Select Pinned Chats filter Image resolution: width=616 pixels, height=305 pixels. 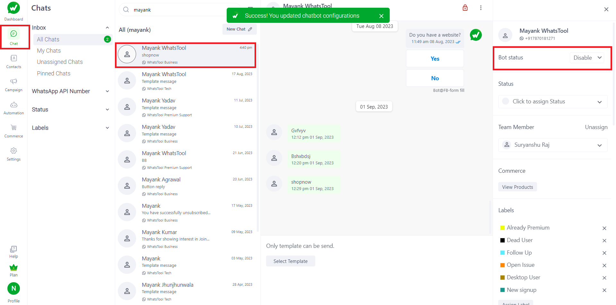(54, 74)
